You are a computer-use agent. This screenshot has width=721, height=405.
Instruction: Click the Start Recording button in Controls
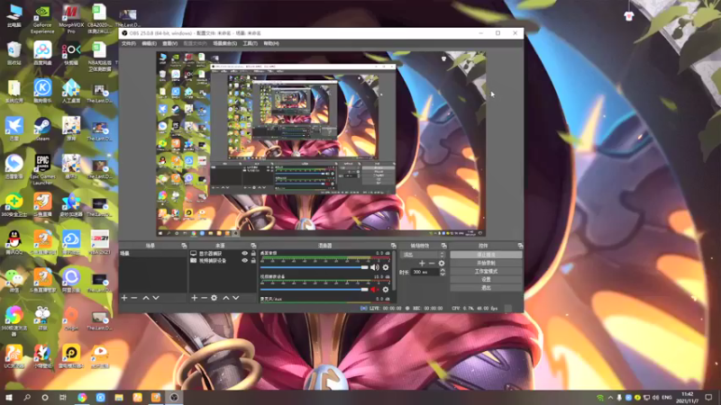pyautogui.click(x=486, y=263)
